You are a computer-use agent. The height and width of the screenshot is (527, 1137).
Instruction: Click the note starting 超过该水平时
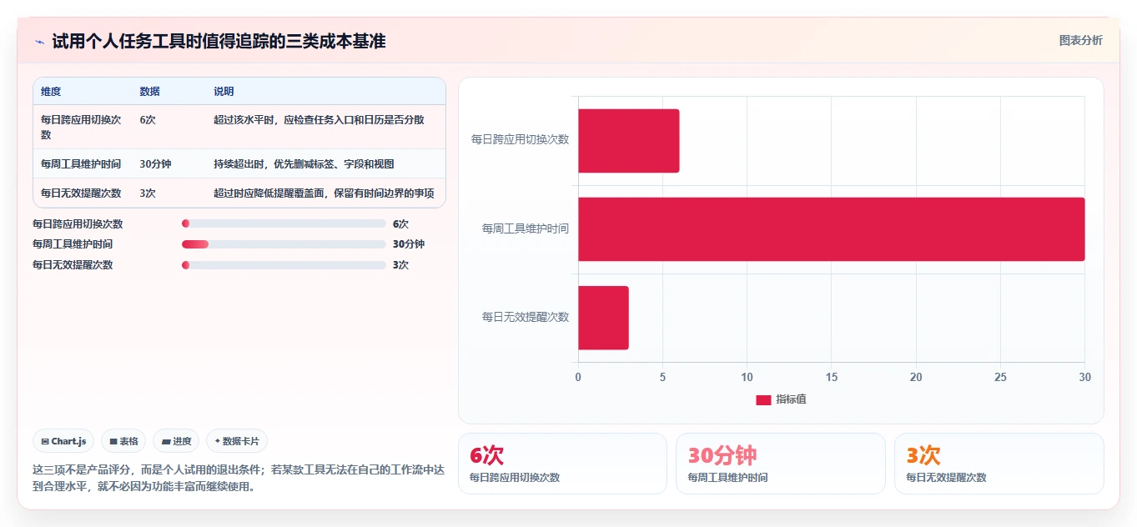coord(319,120)
